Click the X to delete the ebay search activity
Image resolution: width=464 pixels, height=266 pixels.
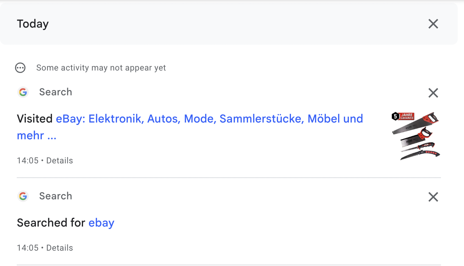[433, 197]
